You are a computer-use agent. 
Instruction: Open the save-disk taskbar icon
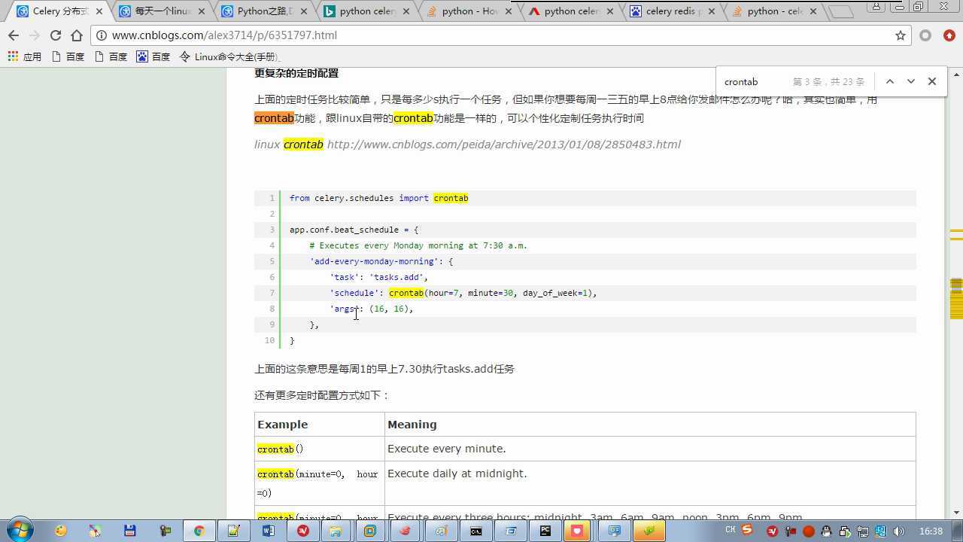point(129,531)
